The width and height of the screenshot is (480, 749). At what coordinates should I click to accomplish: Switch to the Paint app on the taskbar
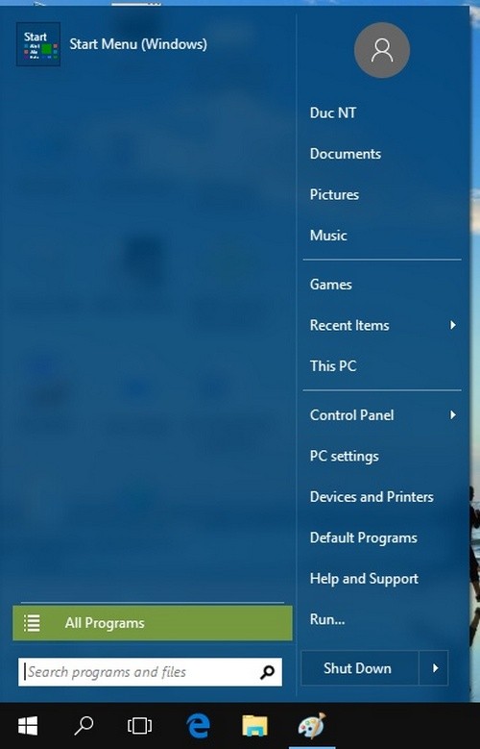pyautogui.click(x=312, y=726)
